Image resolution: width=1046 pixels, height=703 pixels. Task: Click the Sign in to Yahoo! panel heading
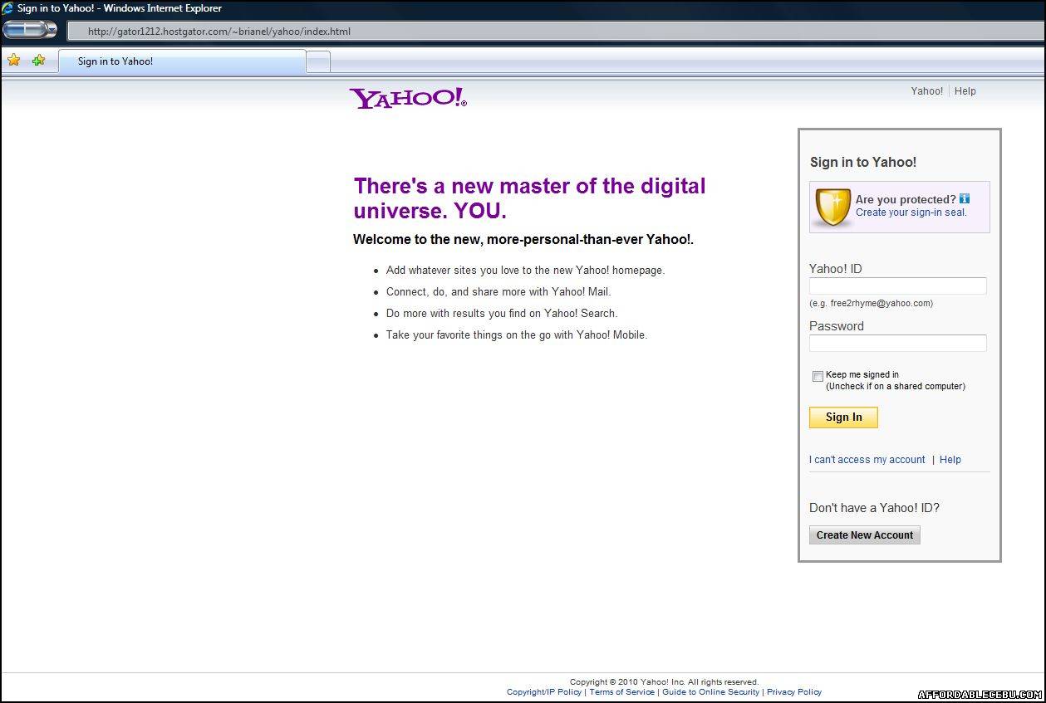point(863,163)
